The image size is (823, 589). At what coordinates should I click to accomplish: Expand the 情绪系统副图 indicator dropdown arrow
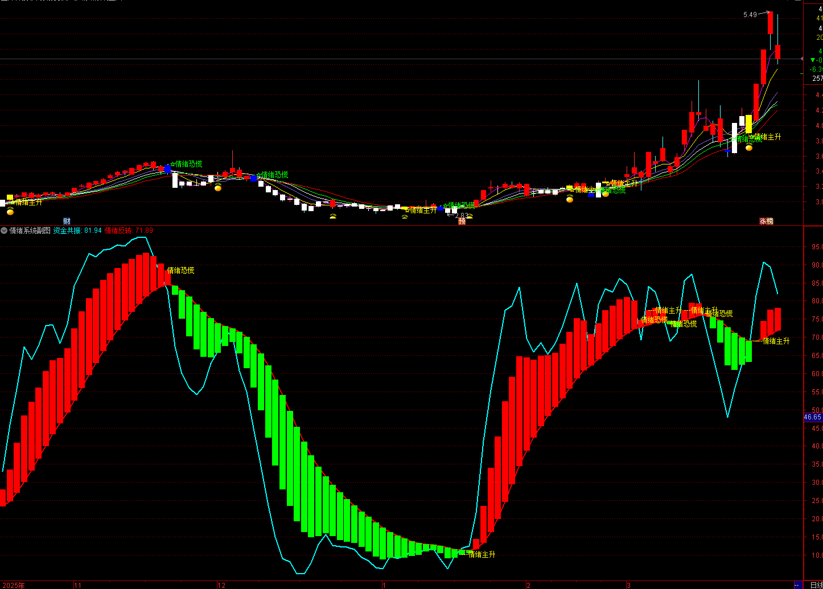click(x=4, y=230)
